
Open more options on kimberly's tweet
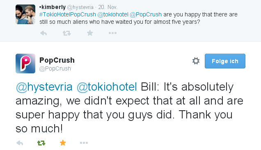click(x=112, y=33)
